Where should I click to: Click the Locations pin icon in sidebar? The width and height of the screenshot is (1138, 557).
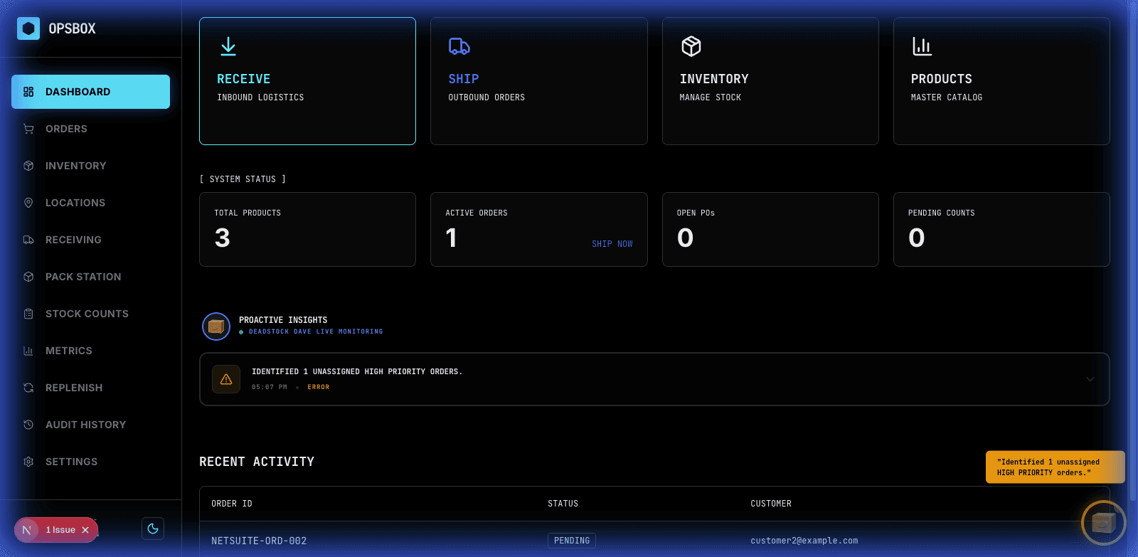(28, 203)
